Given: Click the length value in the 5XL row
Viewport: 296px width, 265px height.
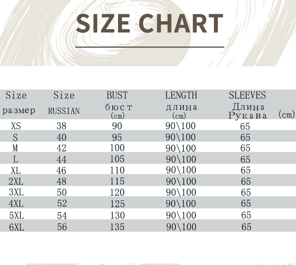Looking at the screenshot, I should point(181,215).
